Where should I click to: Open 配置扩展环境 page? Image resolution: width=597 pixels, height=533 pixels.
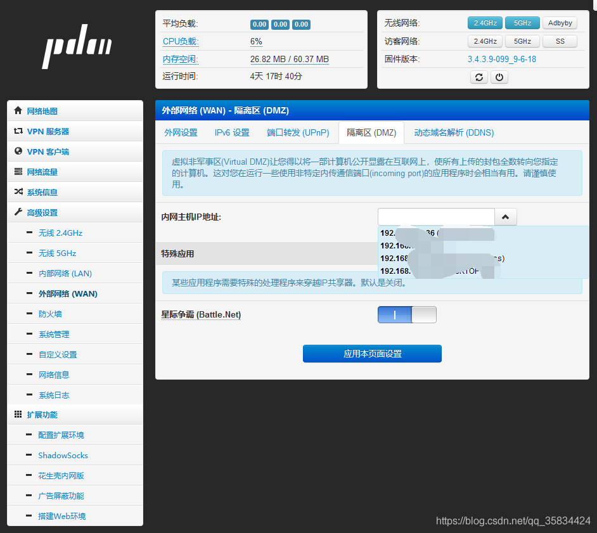pos(75,435)
